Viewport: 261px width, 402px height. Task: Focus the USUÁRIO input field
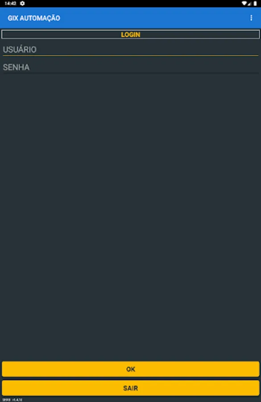click(130, 50)
